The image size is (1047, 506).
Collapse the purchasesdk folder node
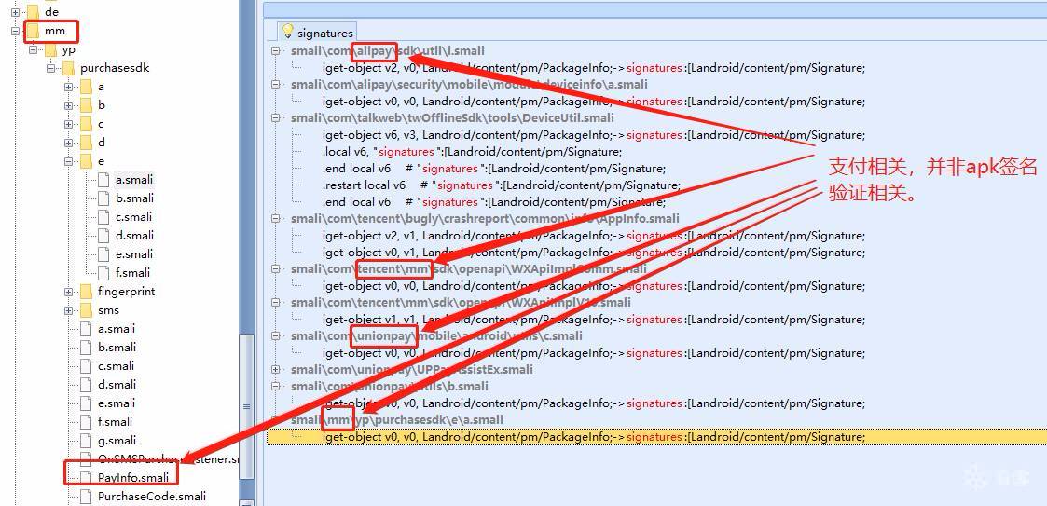click(x=50, y=68)
